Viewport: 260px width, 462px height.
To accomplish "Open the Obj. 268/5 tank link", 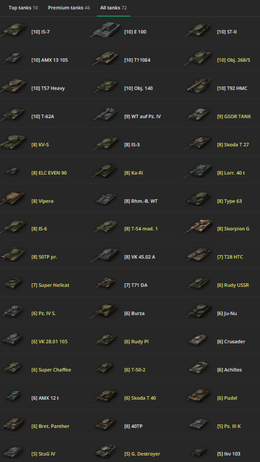I will [x=234, y=60].
